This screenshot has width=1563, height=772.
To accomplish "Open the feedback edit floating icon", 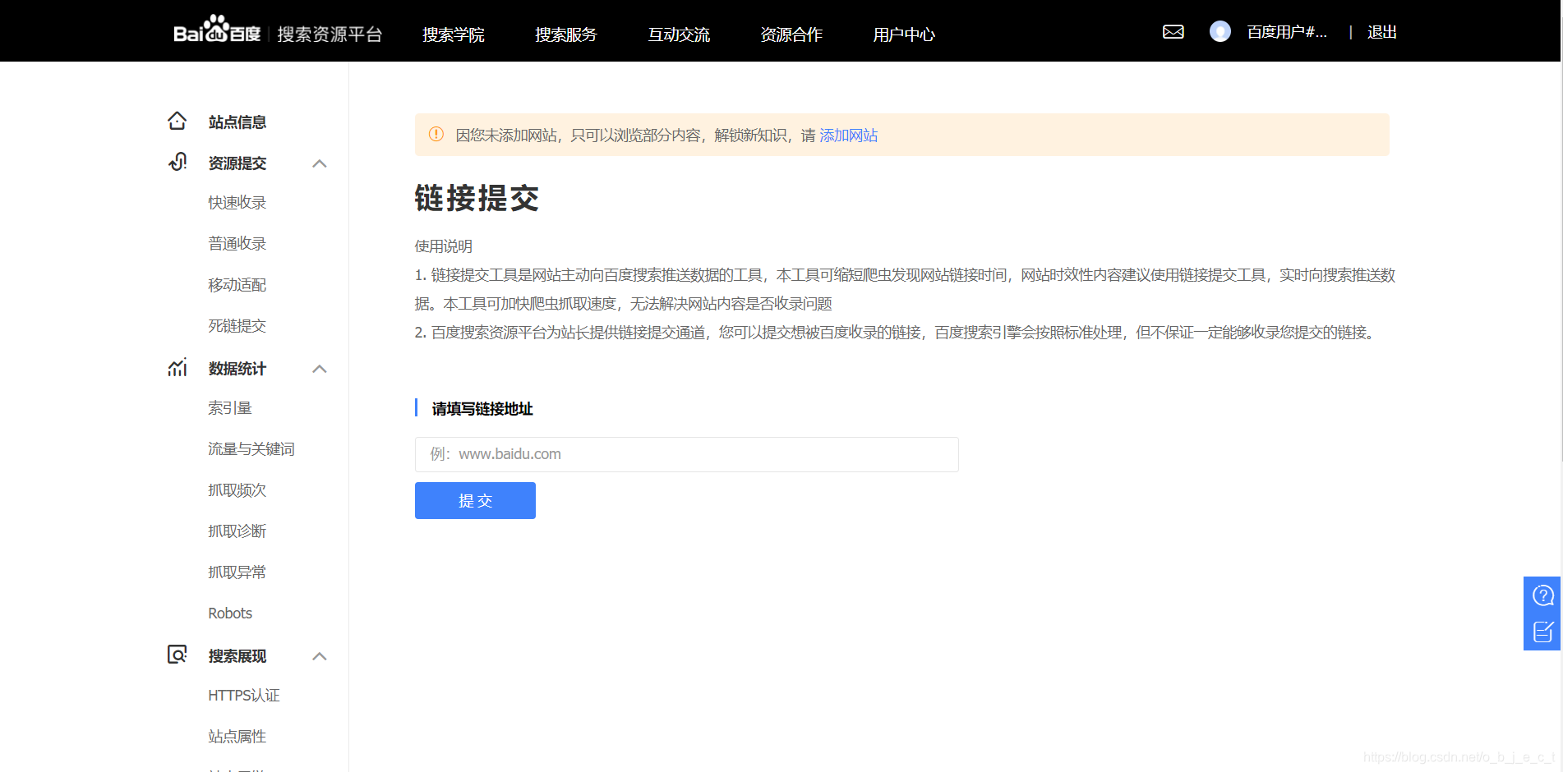I will [x=1543, y=632].
